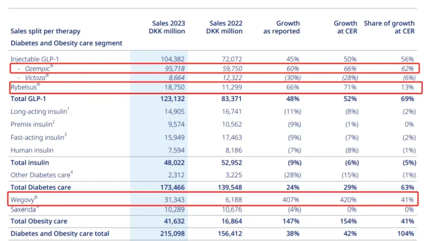
Task: Click Rybelsus growth at CER 71%
Action: tap(350, 87)
